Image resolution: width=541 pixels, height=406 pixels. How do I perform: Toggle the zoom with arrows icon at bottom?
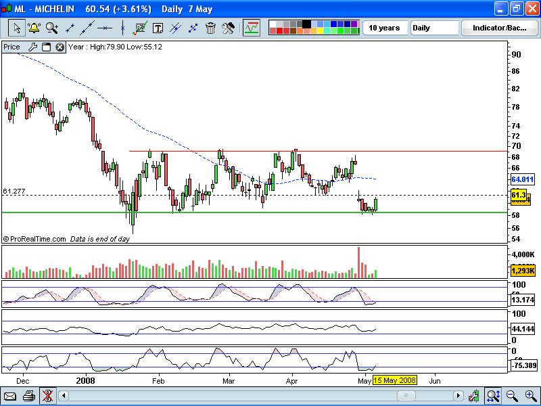click(x=493, y=396)
